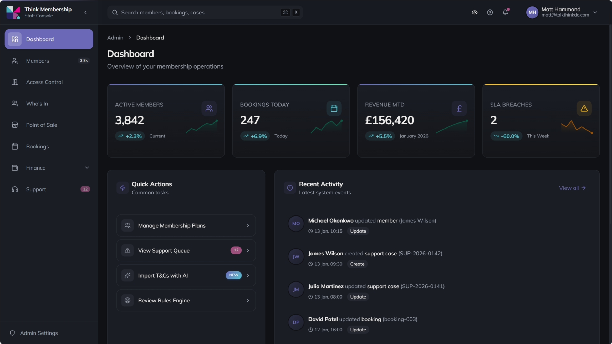Collapse the sidebar with the chevron
Image resolution: width=612 pixels, height=344 pixels.
point(85,12)
